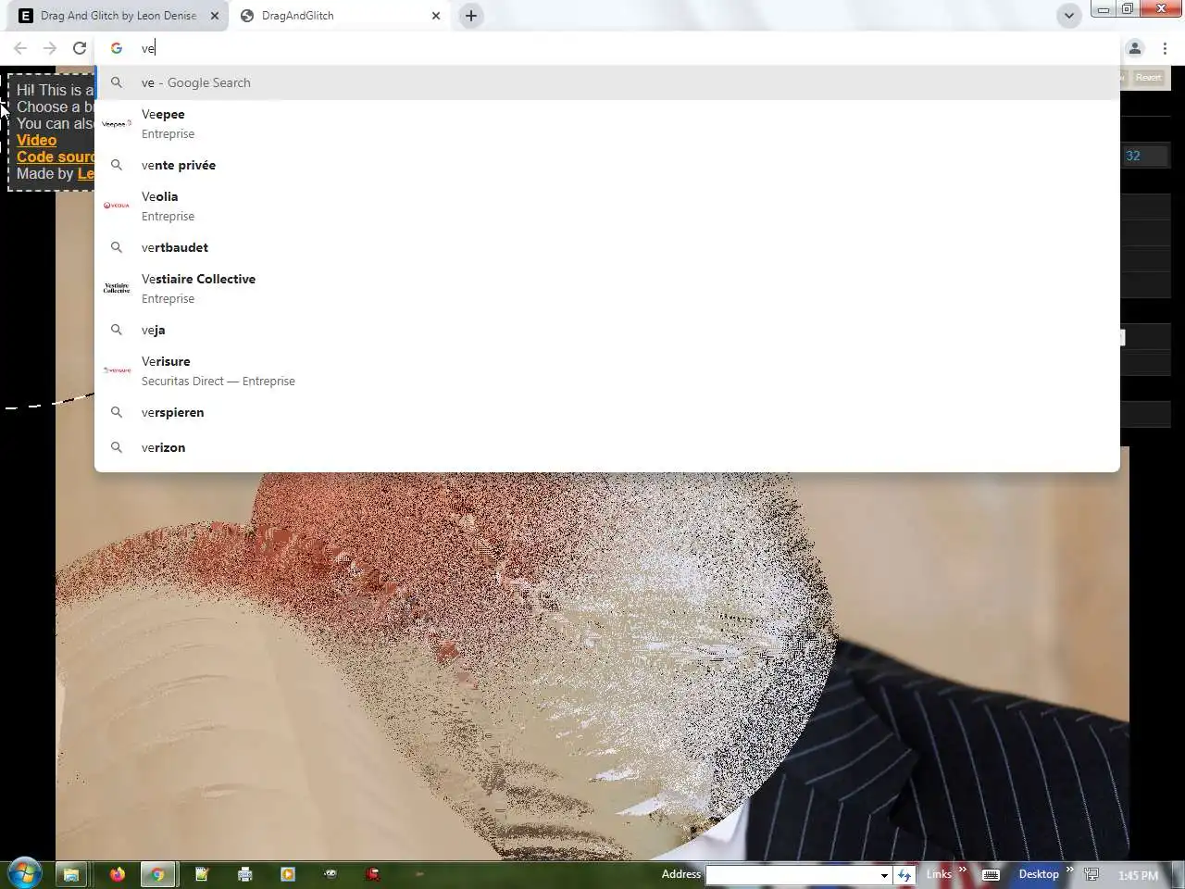Pick the veja search suggestion

pyautogui.click(x=606, y=330)
